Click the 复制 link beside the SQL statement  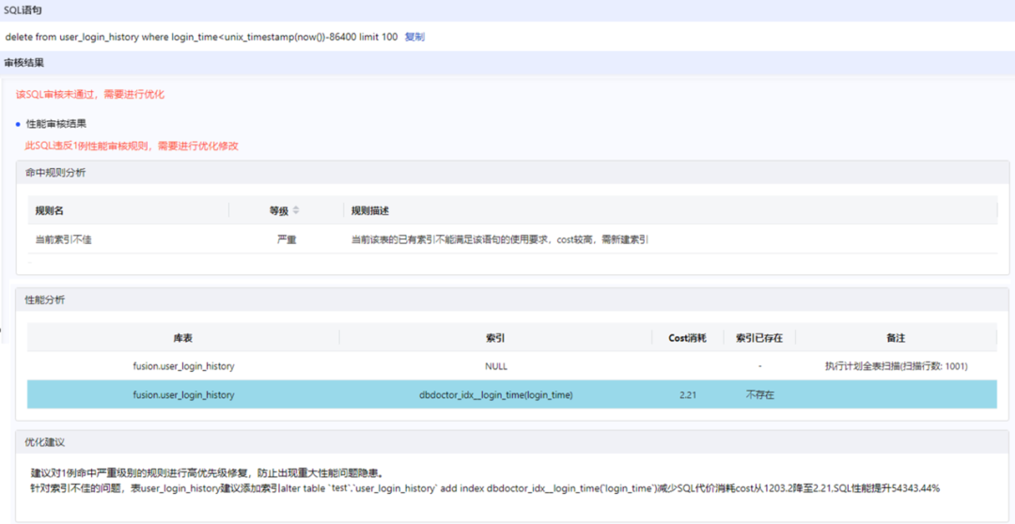[415, 37]
